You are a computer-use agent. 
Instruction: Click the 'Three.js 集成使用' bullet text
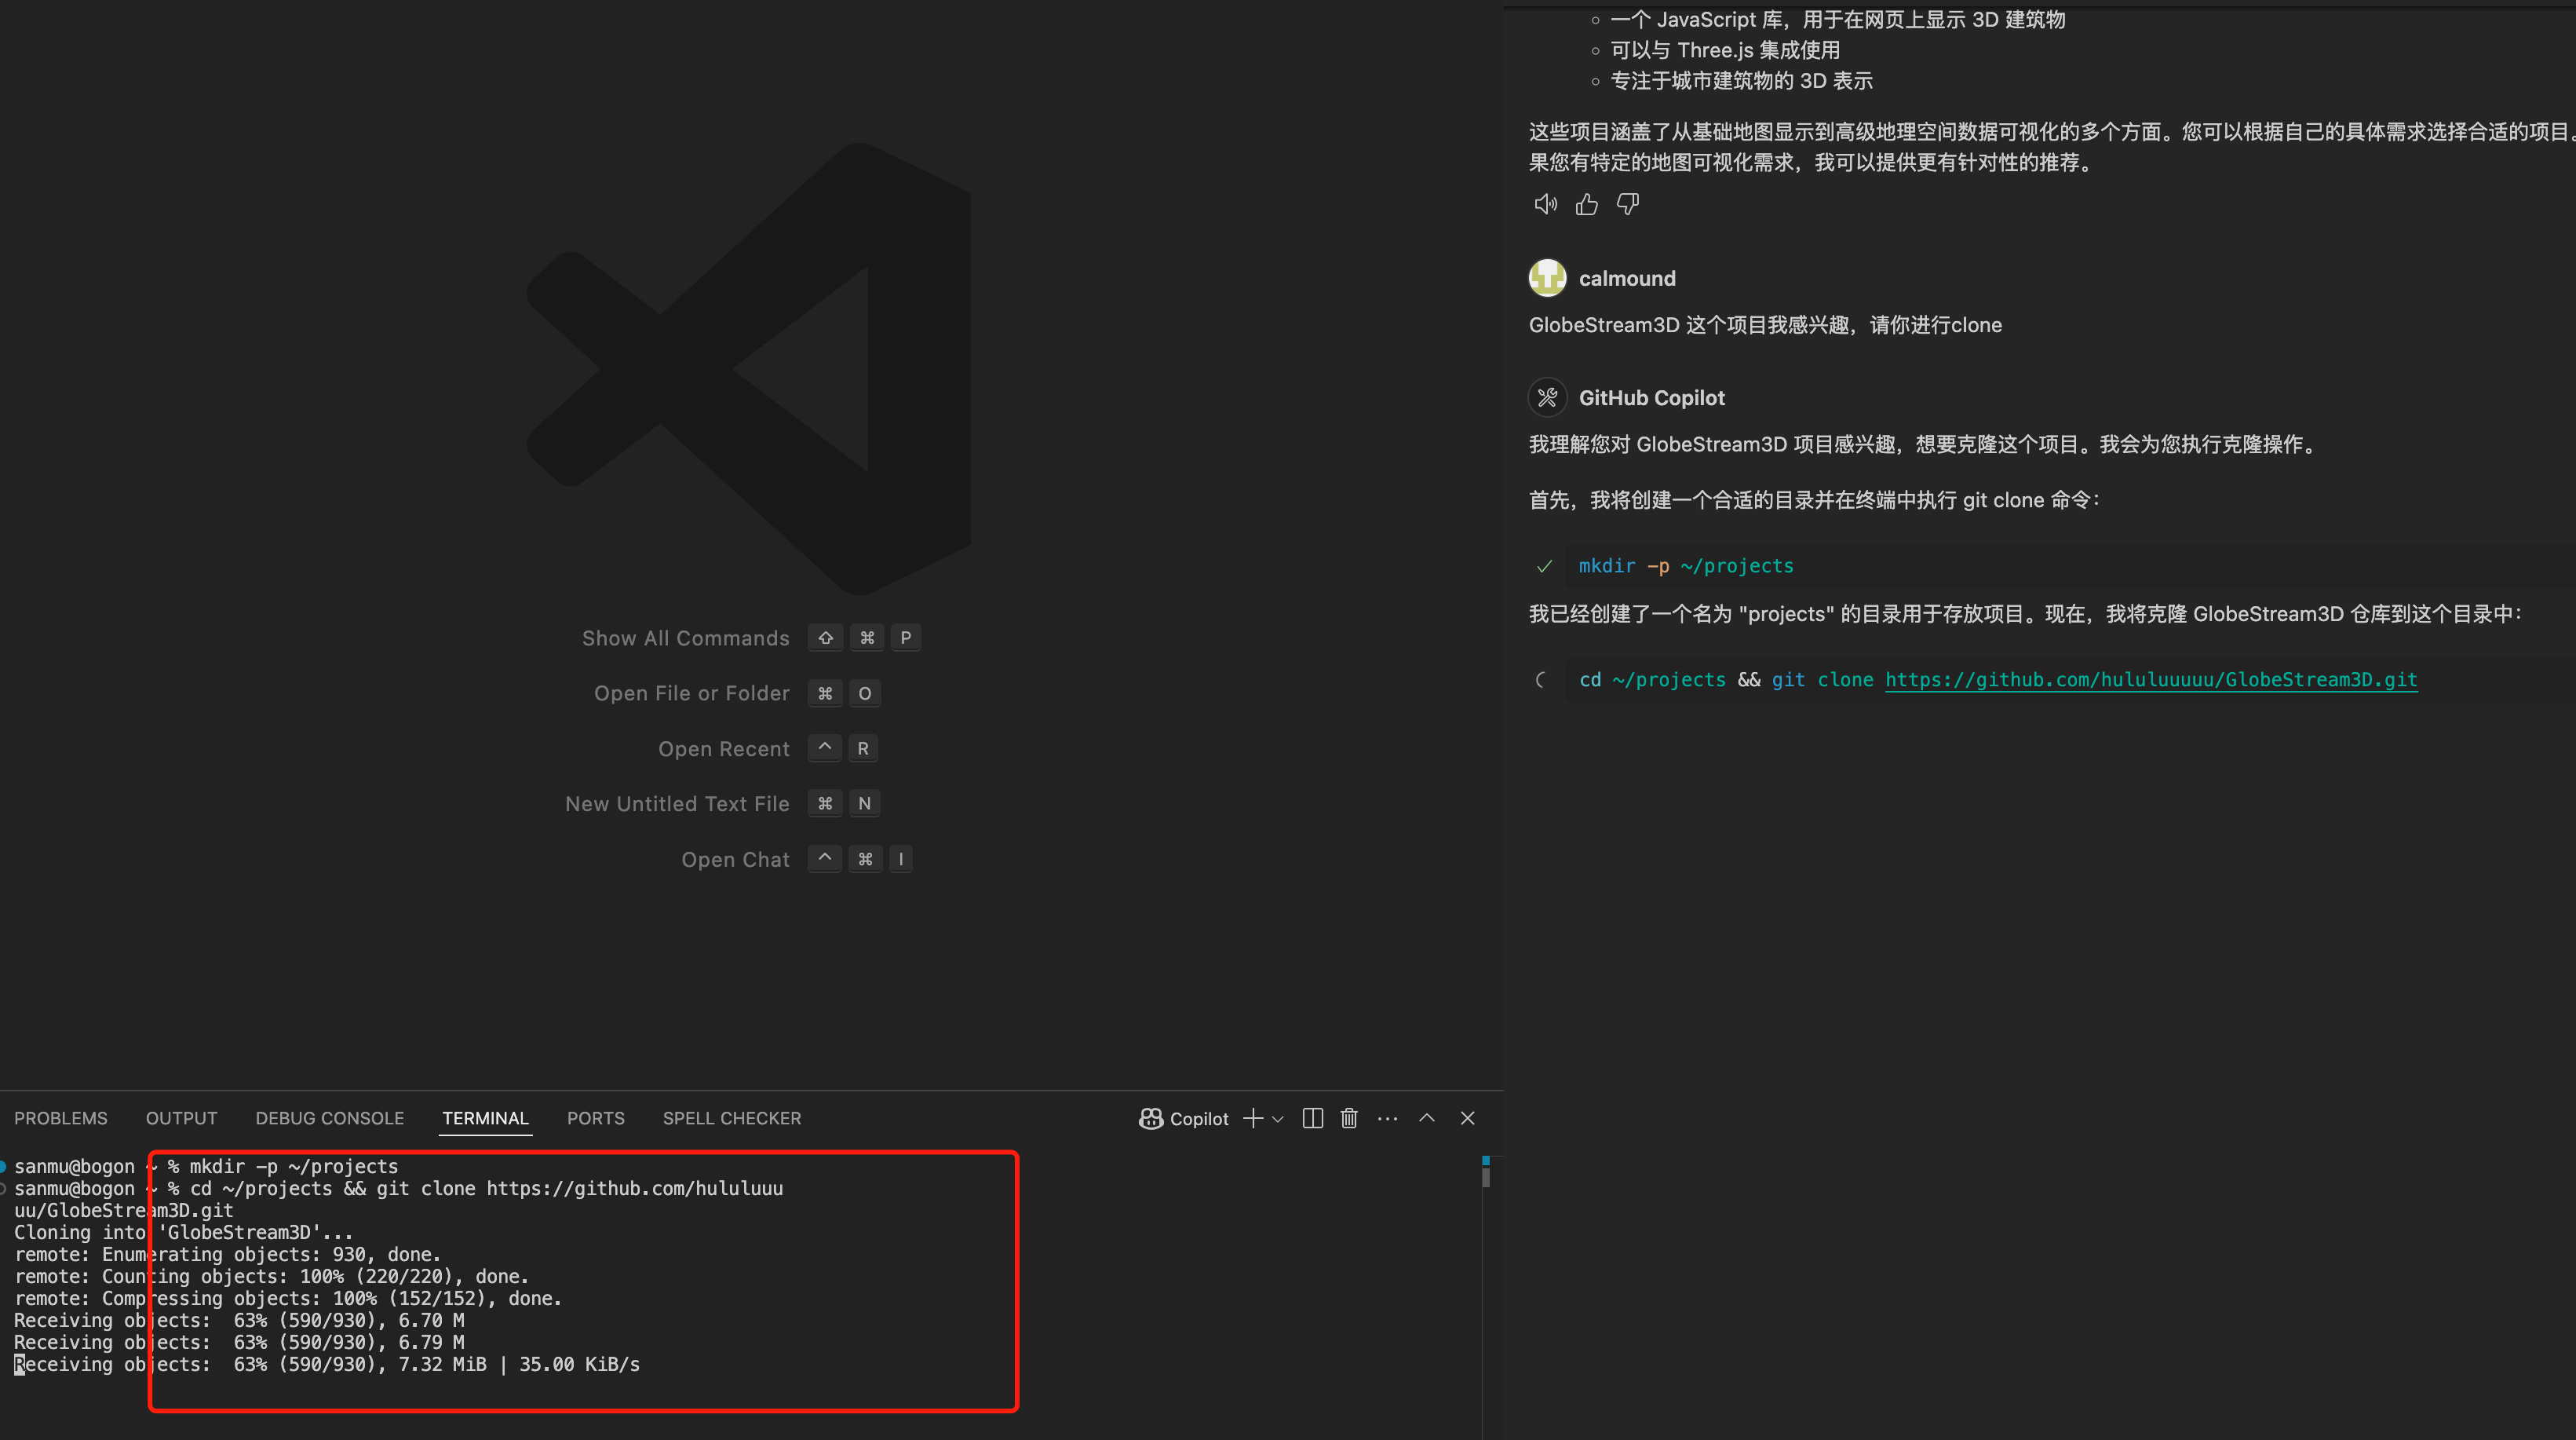point(1725,50)
